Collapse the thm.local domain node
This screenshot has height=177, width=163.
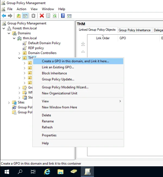point(14,38)
